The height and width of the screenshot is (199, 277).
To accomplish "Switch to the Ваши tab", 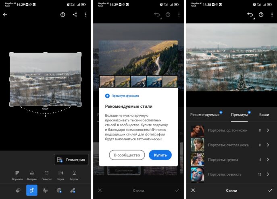I will (264, 115).
